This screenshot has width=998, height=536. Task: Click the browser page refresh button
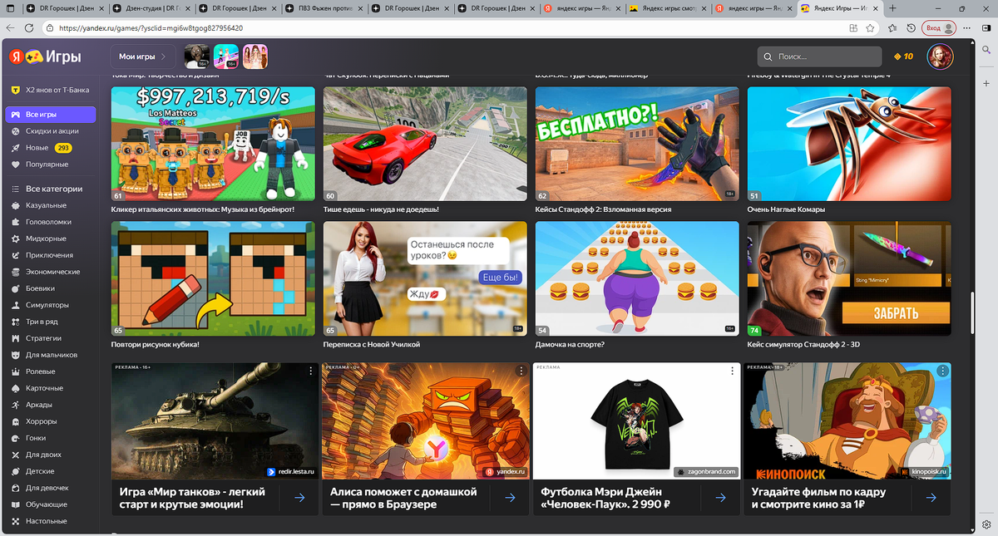click(x=31, y=27)
